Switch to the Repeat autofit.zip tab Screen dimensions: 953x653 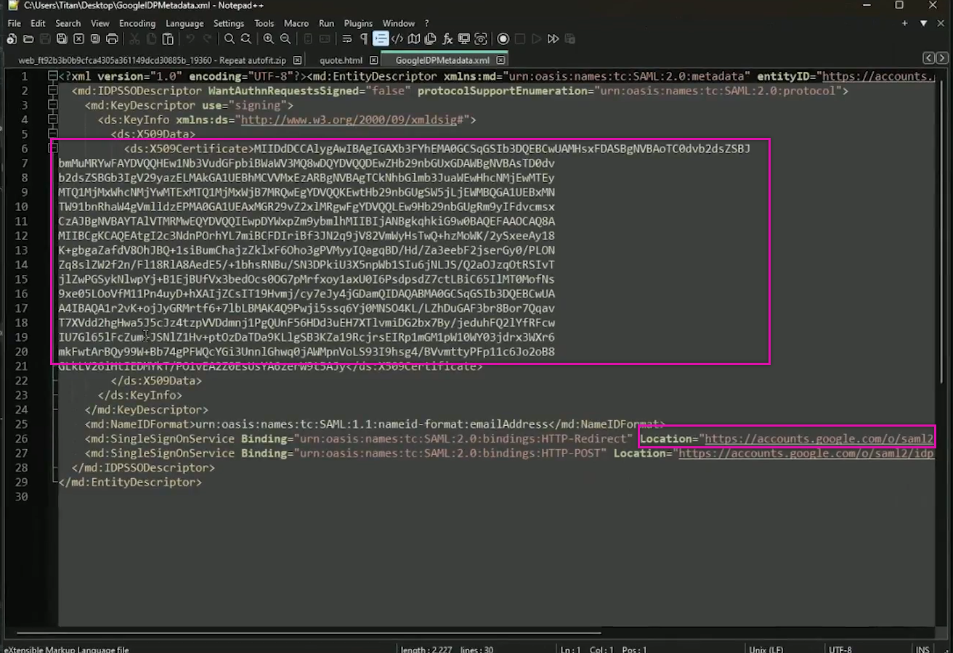point(152,60)
